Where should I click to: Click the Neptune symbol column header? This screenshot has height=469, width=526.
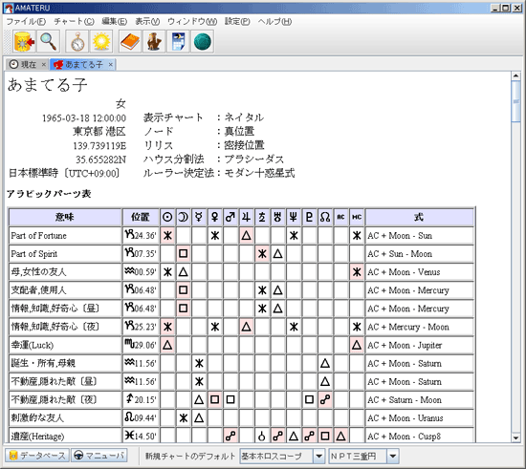point(294,217)
